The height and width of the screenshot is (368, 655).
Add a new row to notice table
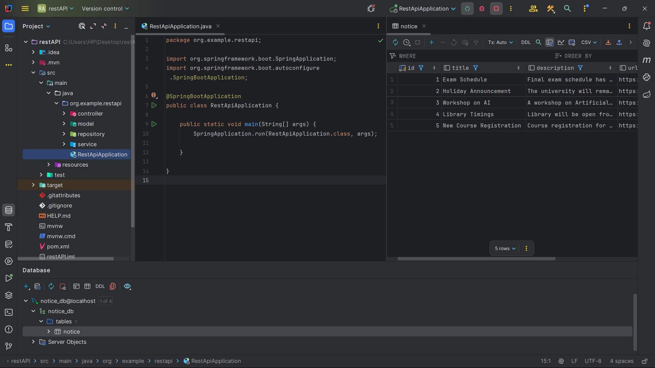pos(432,42)
